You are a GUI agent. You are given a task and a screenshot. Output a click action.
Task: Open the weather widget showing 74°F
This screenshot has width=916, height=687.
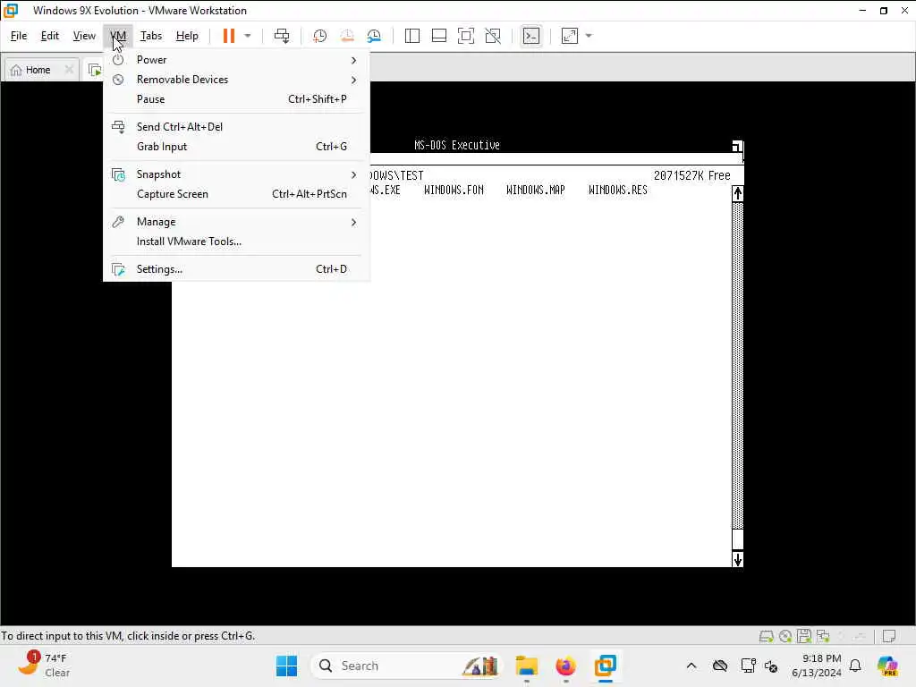point(44,666)
